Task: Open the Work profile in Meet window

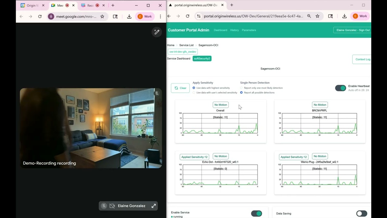Action: pos(145,16)
